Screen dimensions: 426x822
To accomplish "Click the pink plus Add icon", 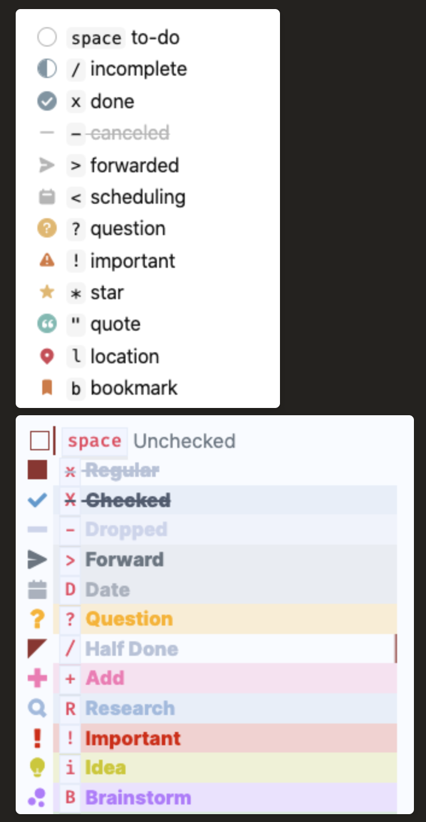I will 37,678.
